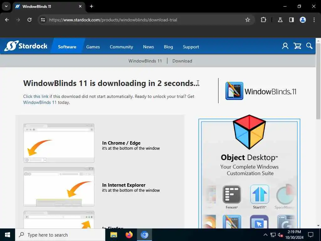Click the Object Desktop cube logo
This screenshot has width=321, height=241.
click(x=249, y=132)
